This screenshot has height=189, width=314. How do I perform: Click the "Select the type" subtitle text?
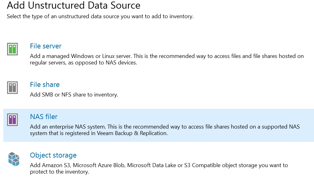click(100, 16)
